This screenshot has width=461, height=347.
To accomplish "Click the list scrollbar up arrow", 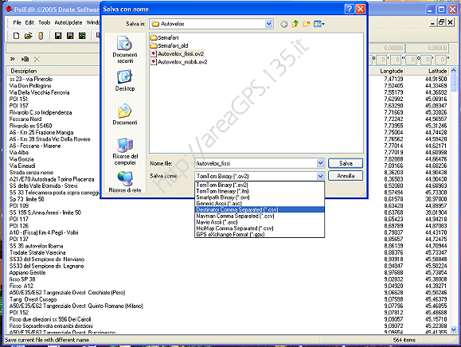I will [453, 71].
